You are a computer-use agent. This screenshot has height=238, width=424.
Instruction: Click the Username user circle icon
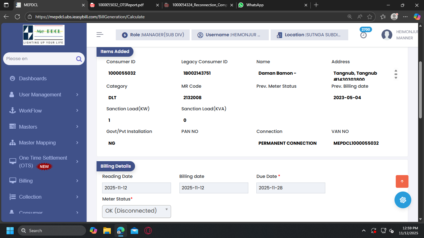tap(200, 35)
